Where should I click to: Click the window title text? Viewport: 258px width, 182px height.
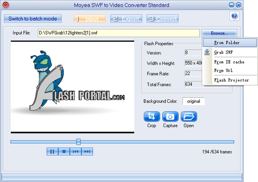[x=122, y=5]
